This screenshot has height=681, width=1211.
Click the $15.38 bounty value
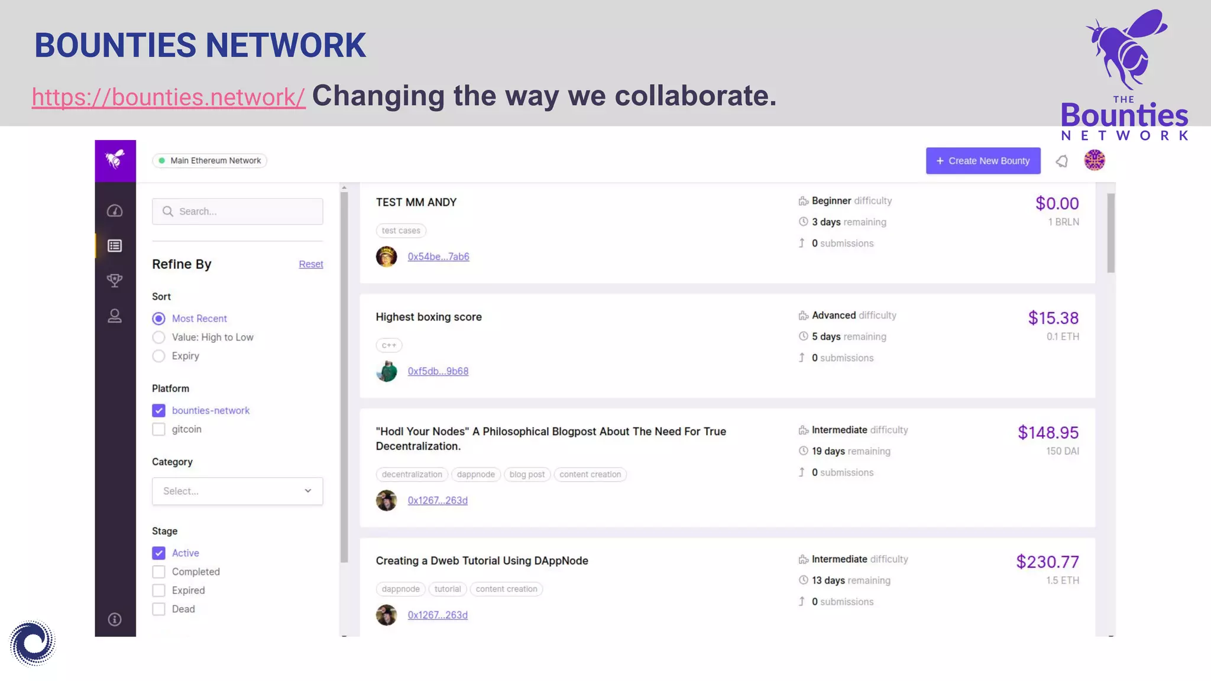(x=1053, y=318)
